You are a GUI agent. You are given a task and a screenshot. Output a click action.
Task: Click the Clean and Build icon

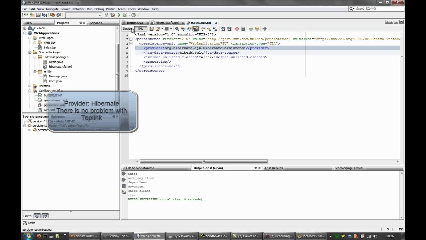112,15
